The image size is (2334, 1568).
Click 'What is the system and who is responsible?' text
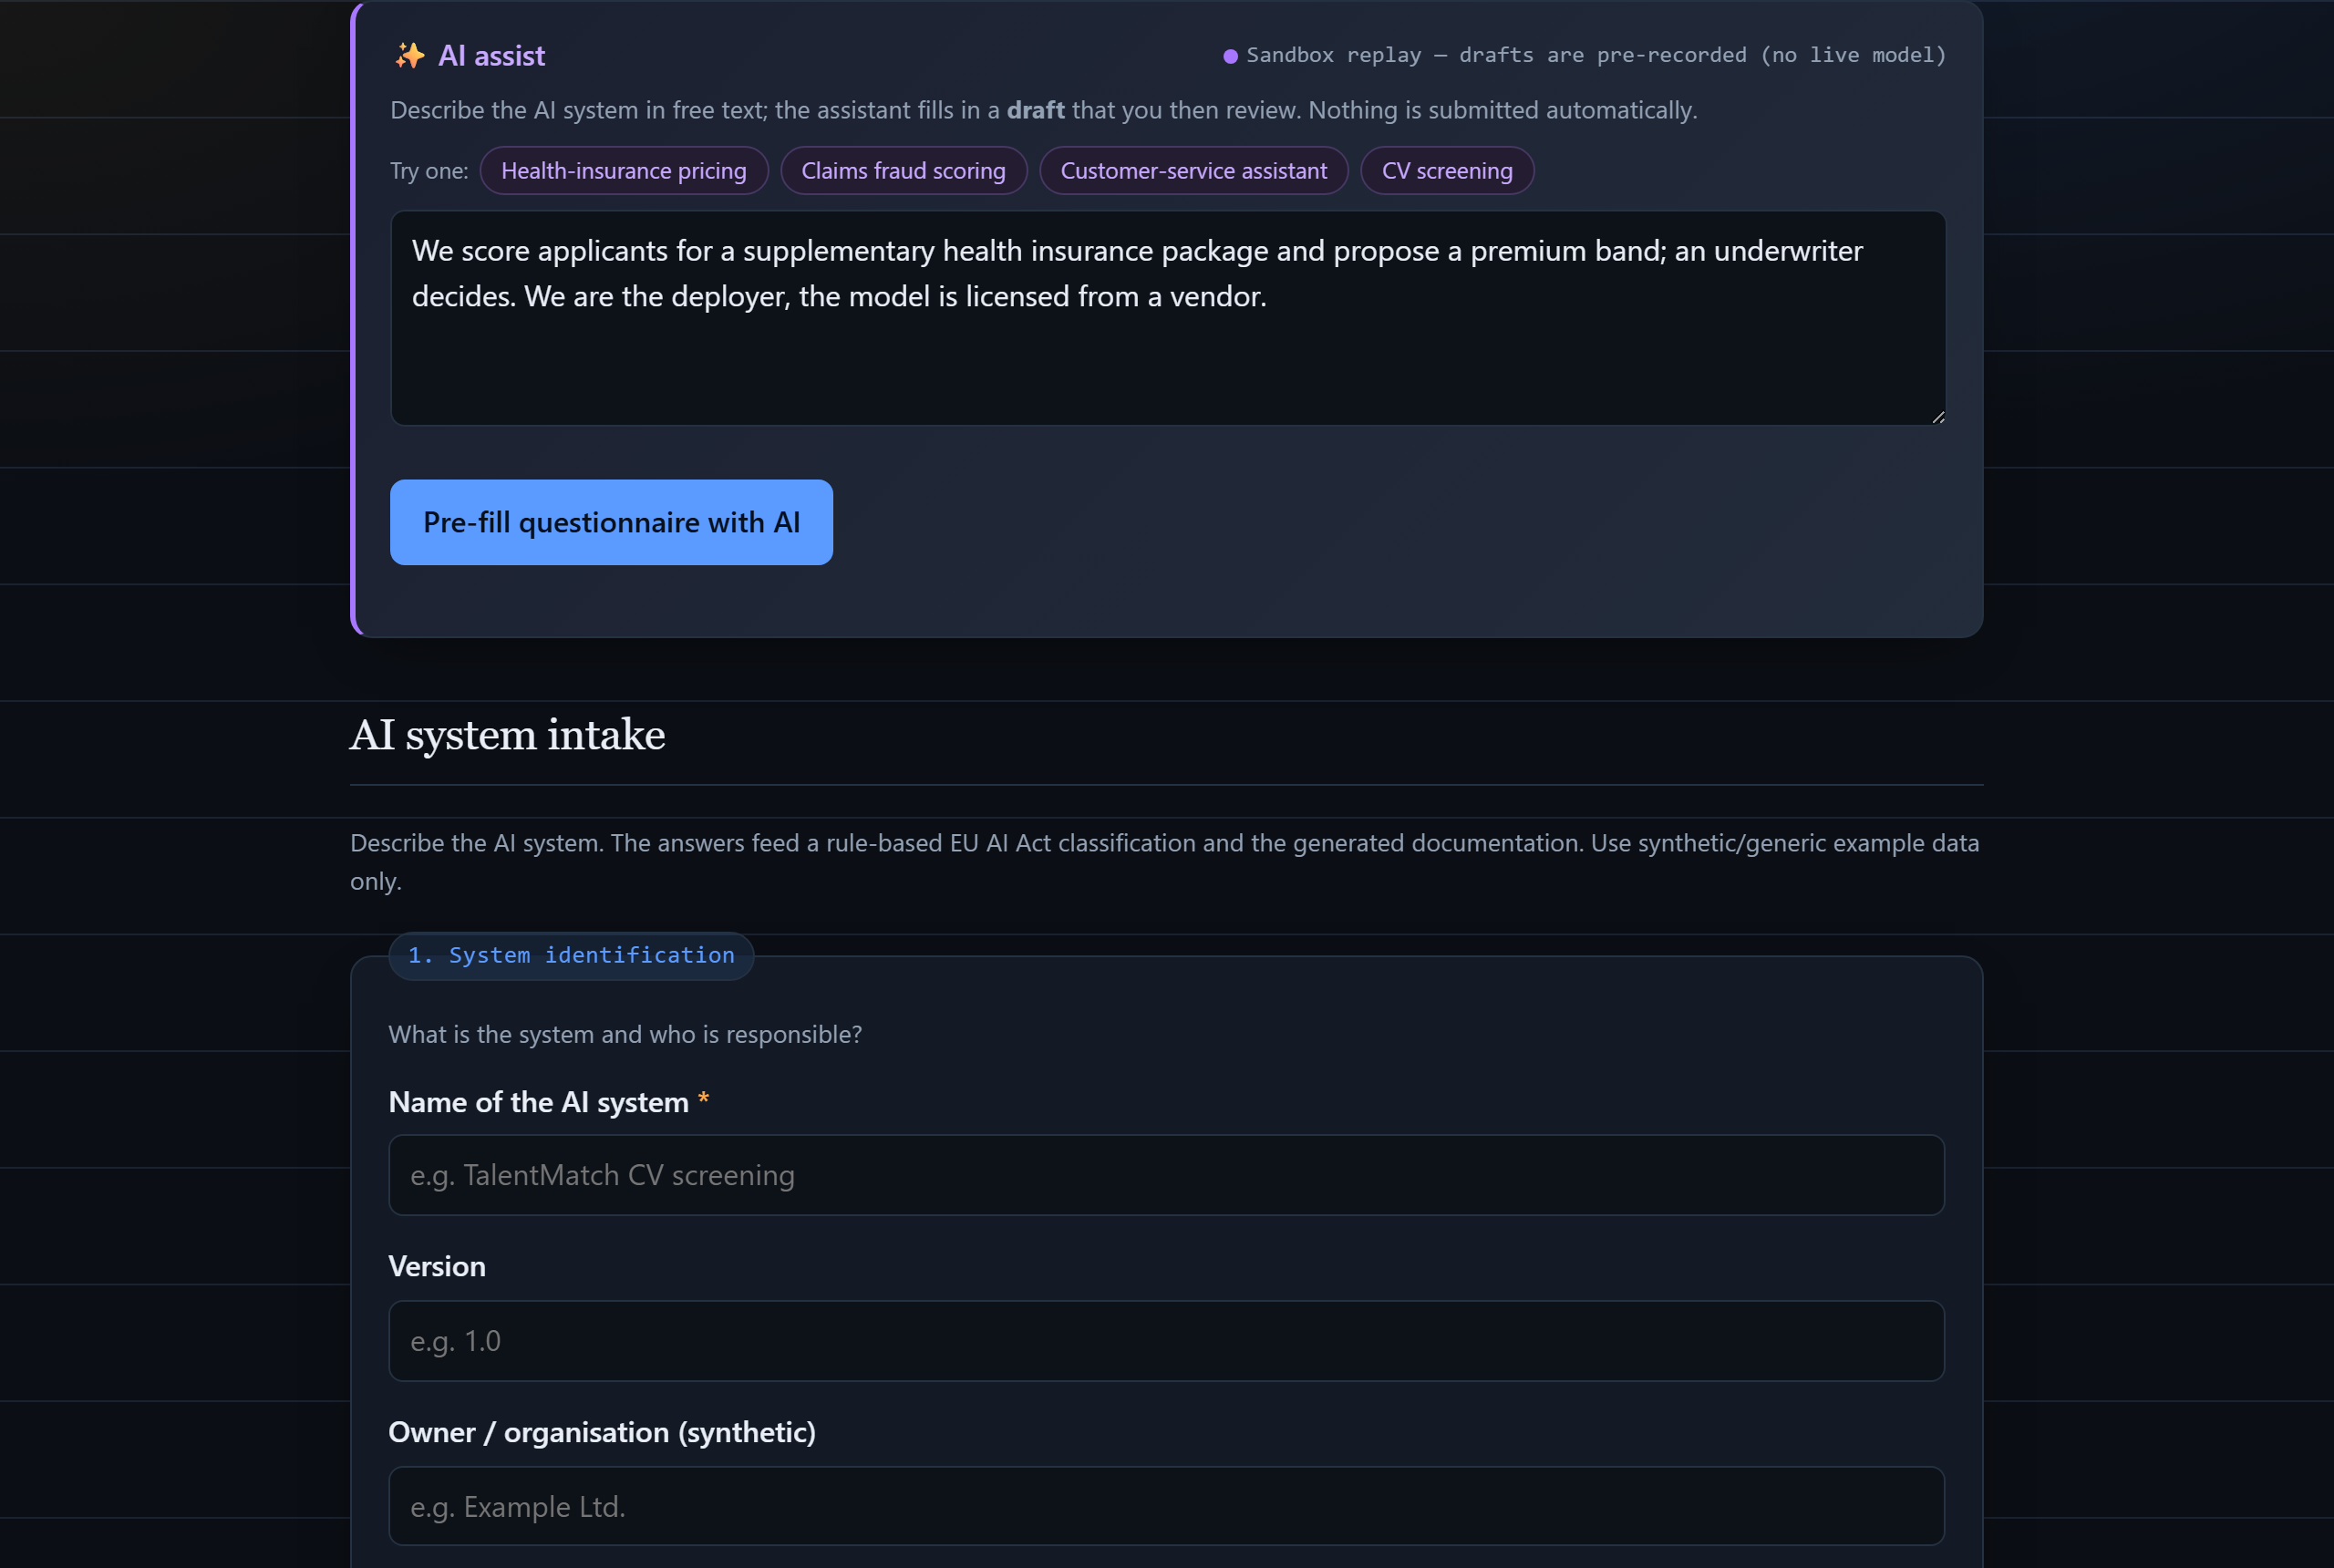pyautogui.click(x=625, y=1034)
